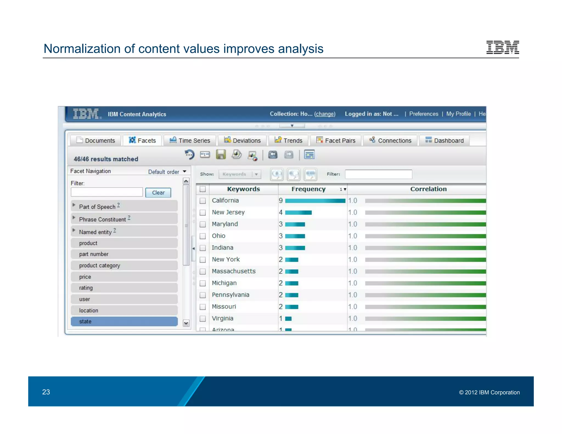Select the product facet

click(x=124, y=243)
